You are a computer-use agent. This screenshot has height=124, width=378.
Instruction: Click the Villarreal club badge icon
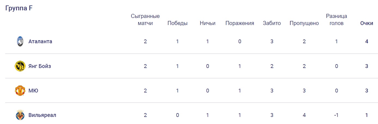pyautogui.click(x=20, y=115)
